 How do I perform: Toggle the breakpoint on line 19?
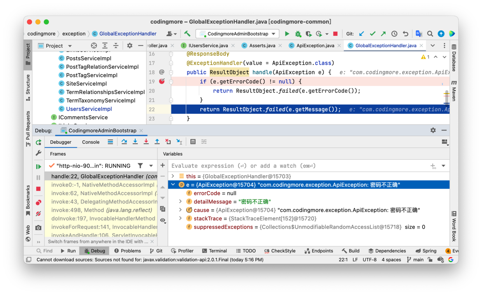coord(162,81)
